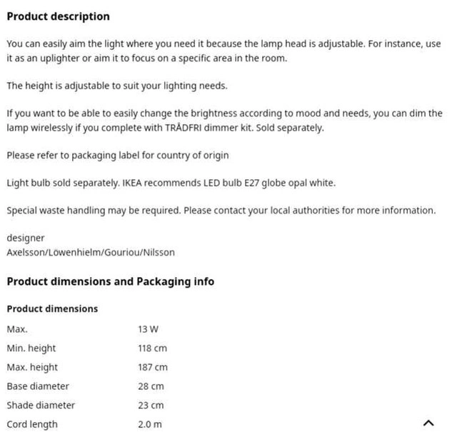Click the Product dimensions and Packaging info heading
457x432 pixels.
[x=110, y=281]
